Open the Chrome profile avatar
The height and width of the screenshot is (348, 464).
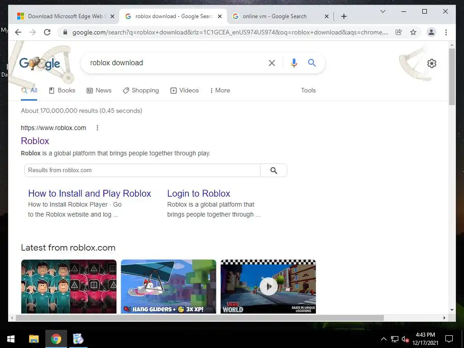point(431,32)
